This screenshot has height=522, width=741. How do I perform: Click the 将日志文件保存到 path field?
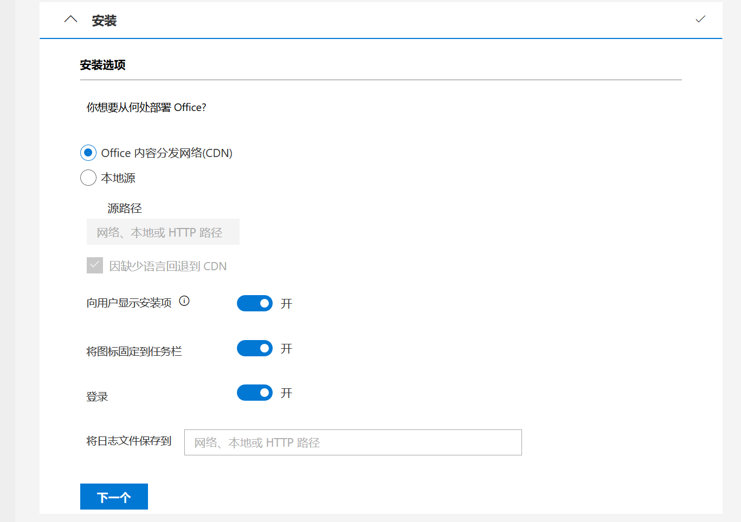coord(353,442)
